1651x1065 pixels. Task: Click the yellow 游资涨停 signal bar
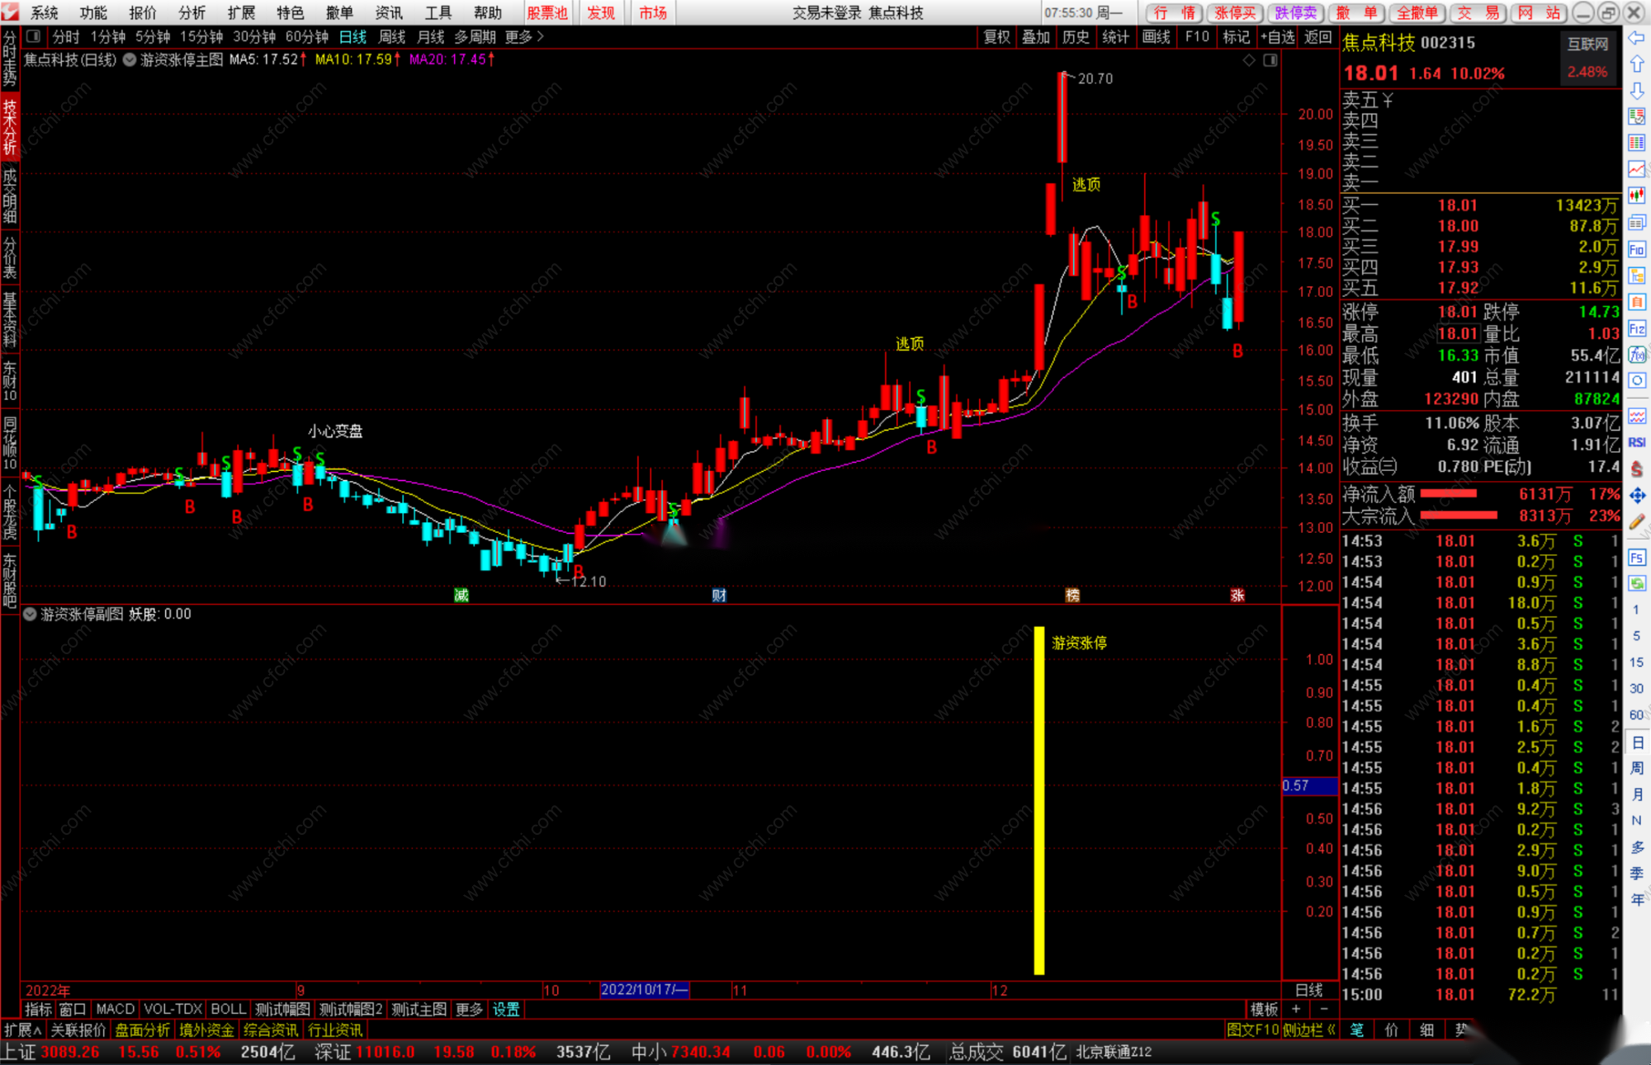(1038, 800)
